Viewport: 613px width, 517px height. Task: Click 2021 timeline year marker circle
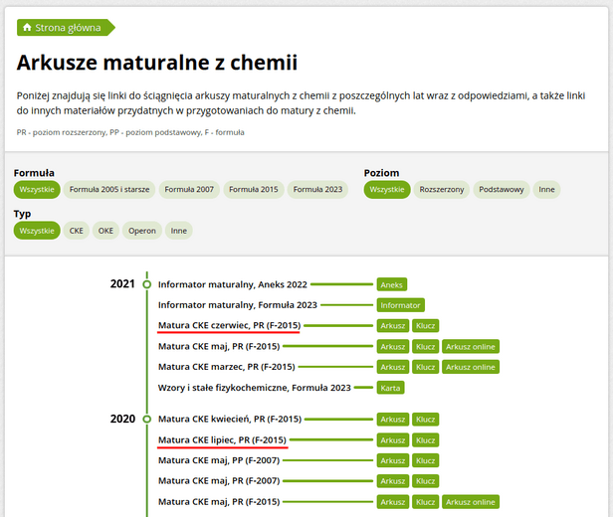[147, 284]
